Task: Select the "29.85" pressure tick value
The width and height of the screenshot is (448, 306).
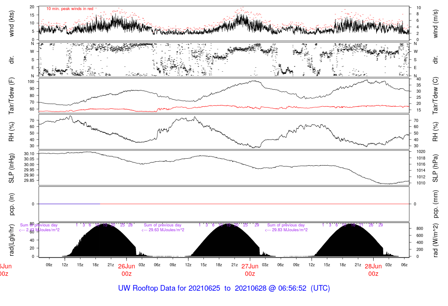Action: [x=29, y=181]
